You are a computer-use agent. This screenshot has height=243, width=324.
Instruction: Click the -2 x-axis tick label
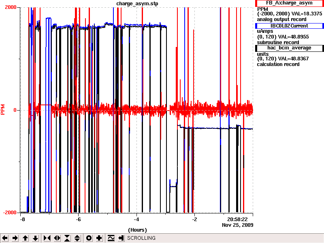click(194, 219)
